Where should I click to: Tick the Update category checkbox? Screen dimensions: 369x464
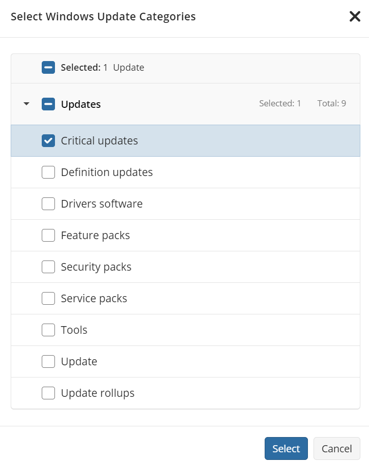tap(48, 362)
